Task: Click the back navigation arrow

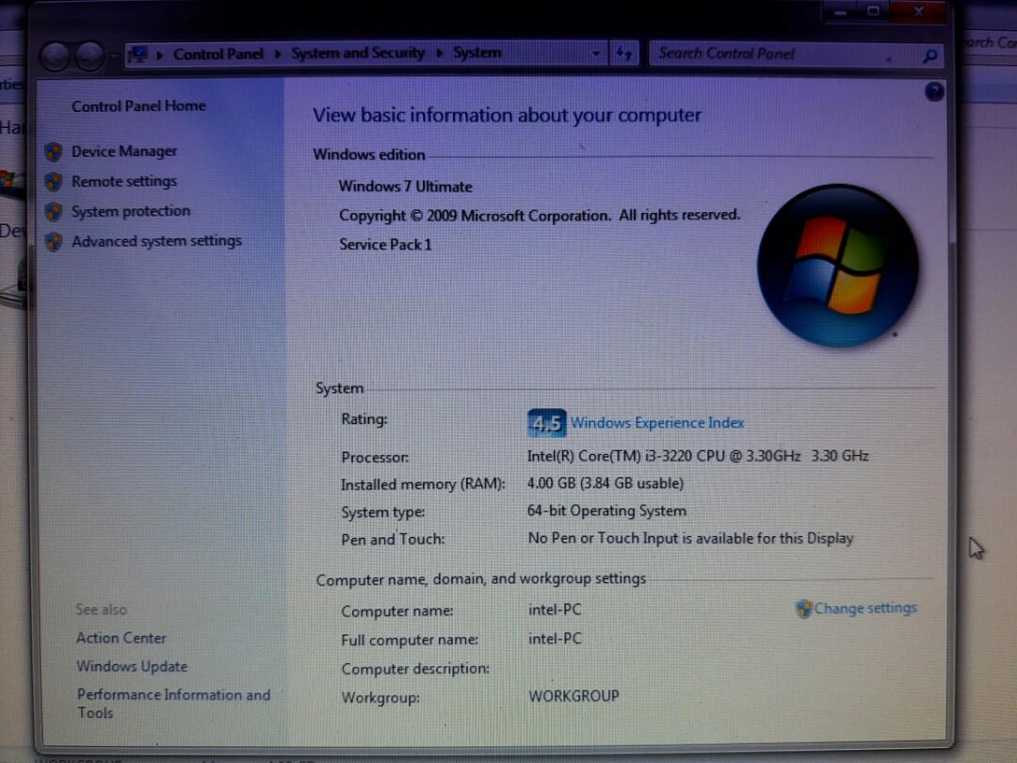Action: [54, 55]
